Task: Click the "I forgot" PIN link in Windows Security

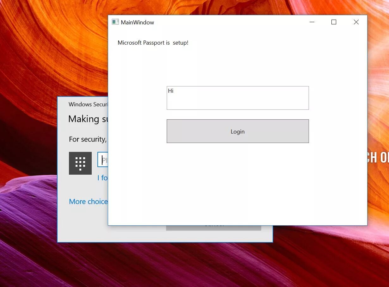Action: pos(103,178)
